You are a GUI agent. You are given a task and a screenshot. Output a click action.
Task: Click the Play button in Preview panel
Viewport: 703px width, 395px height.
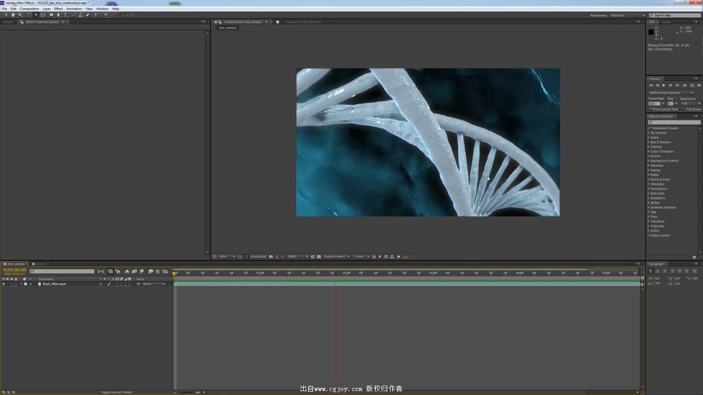[664, 85]
